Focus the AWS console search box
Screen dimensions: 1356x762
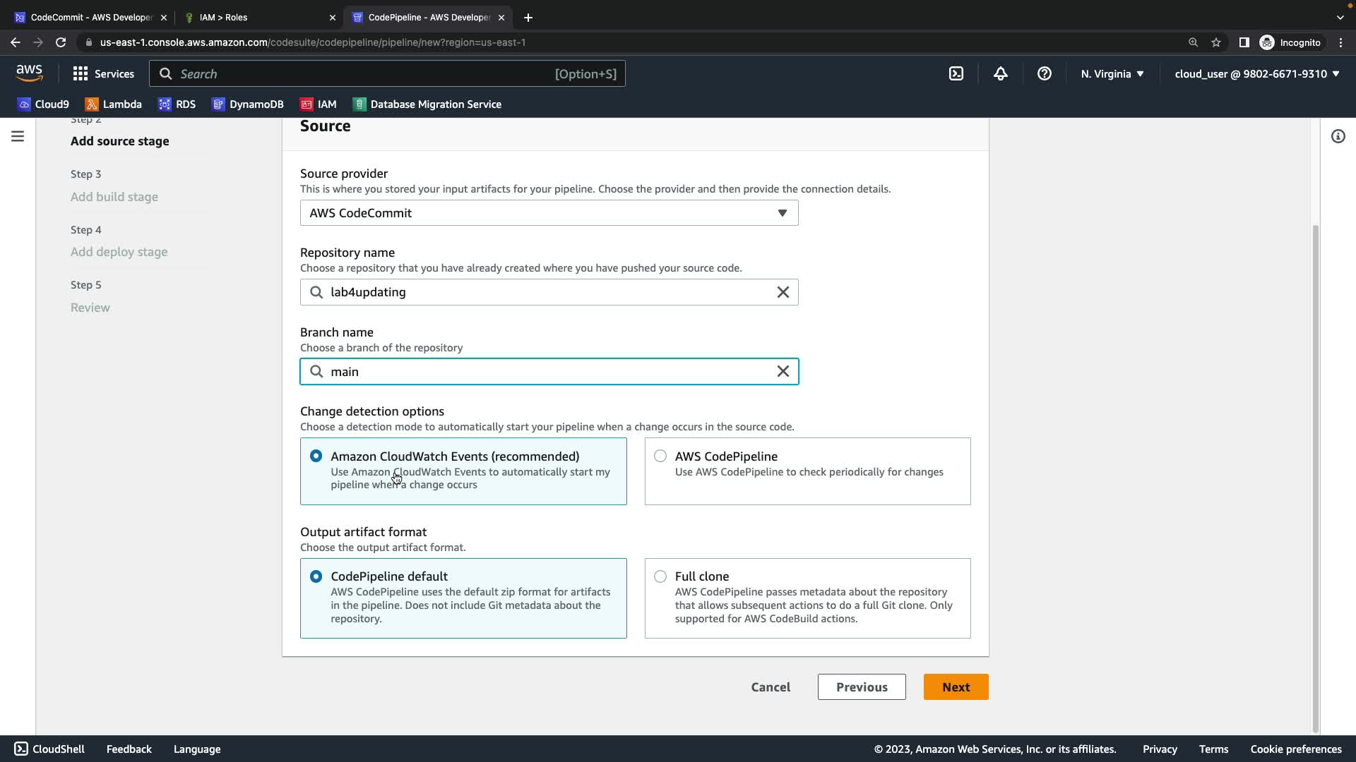click(387, 73)
